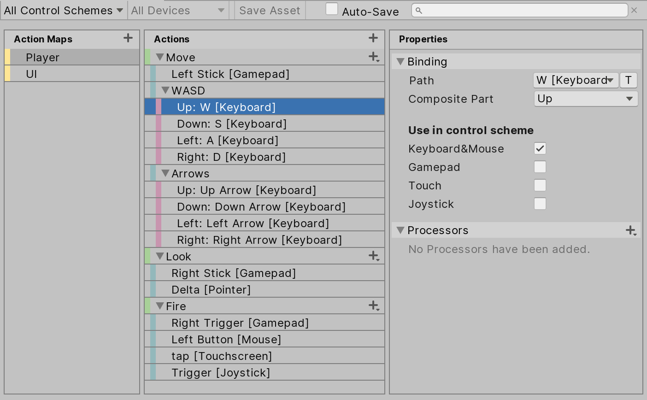Click the Save Asset button
This screenshot has height=400, width=647.
(x=269, y=10)
